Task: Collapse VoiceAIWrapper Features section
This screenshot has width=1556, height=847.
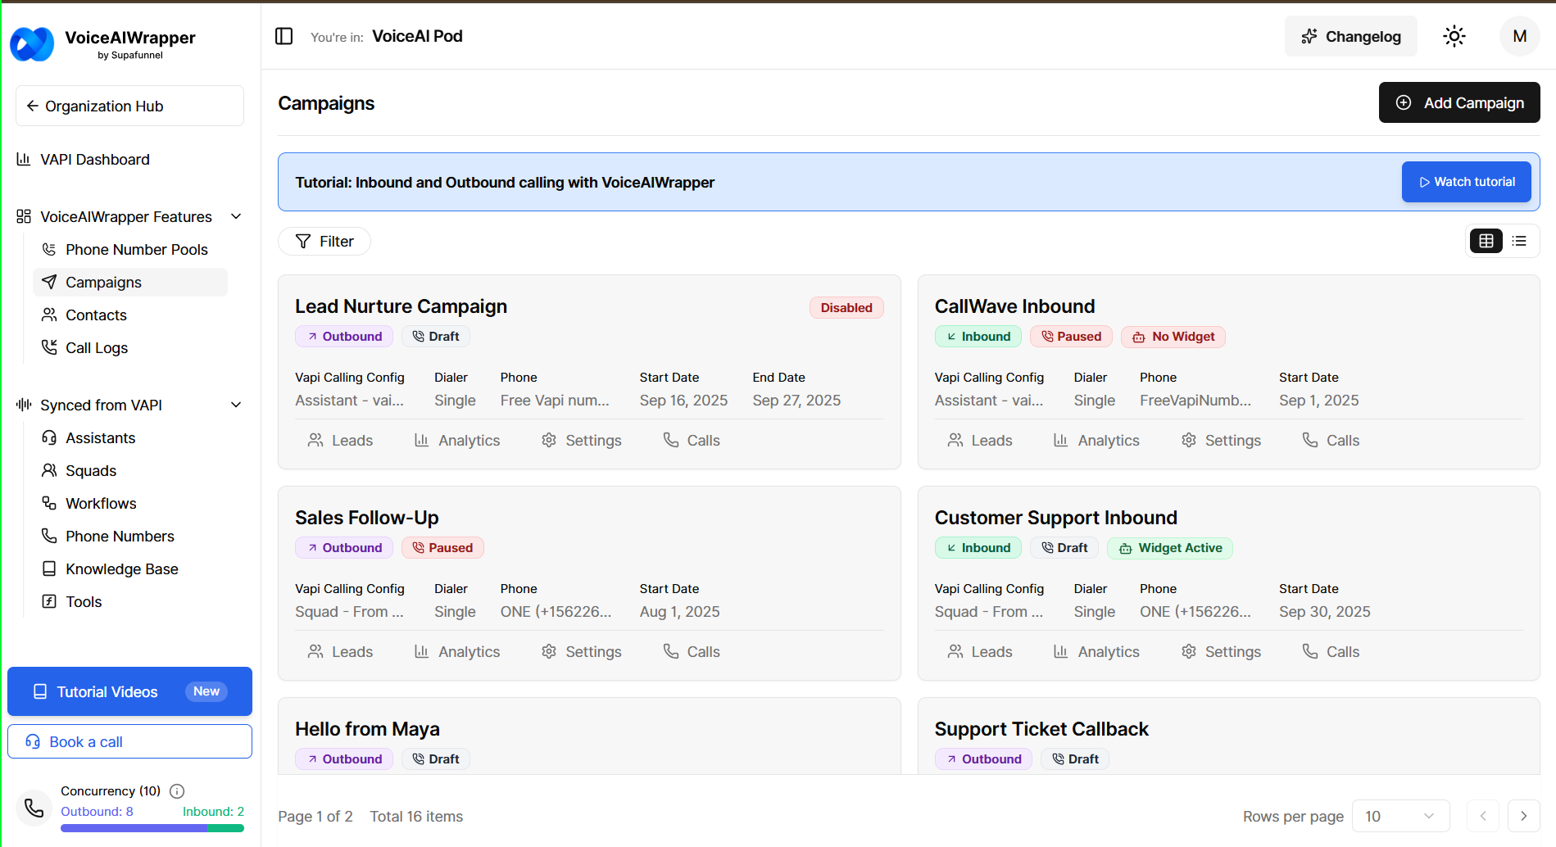Action: point(236,216)
